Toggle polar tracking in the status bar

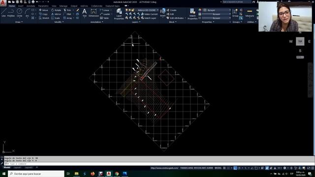[x=239, y=168]
